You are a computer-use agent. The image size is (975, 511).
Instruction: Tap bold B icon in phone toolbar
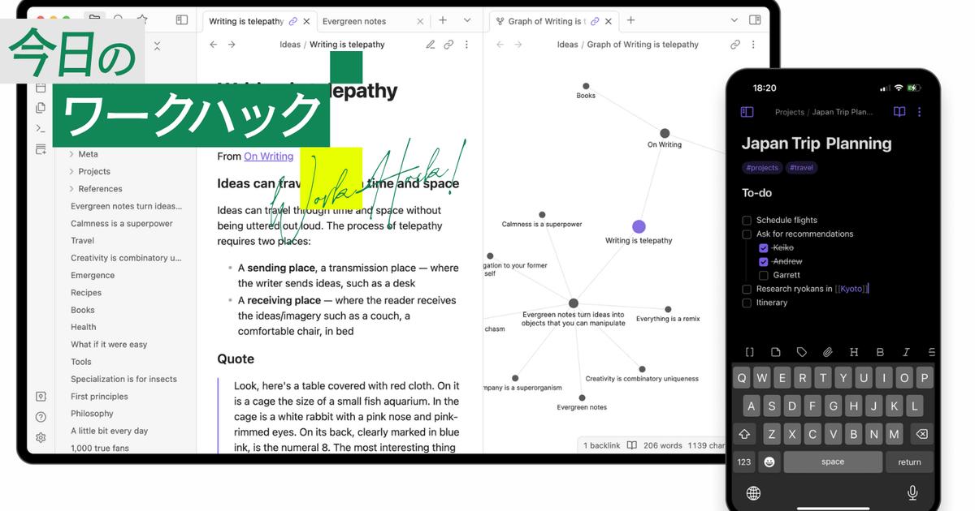[x=880, y=352]
